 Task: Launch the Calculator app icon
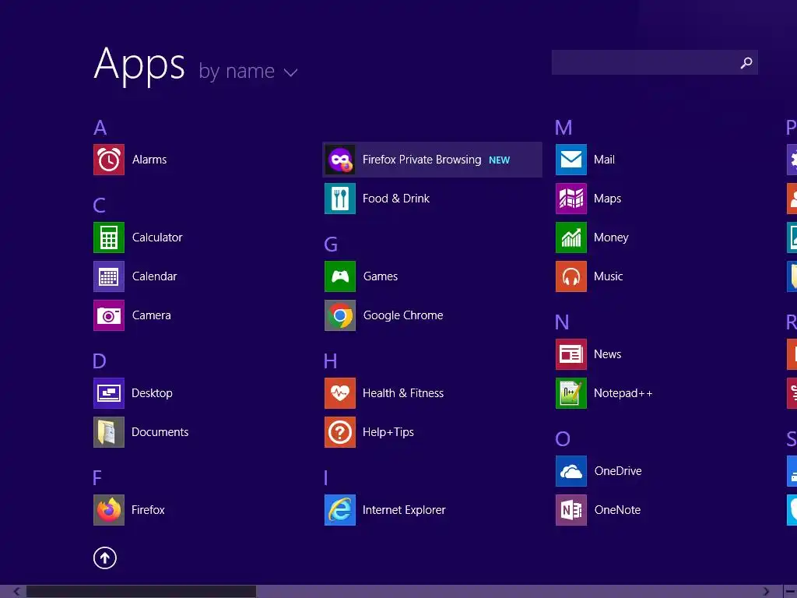(109, 237)
